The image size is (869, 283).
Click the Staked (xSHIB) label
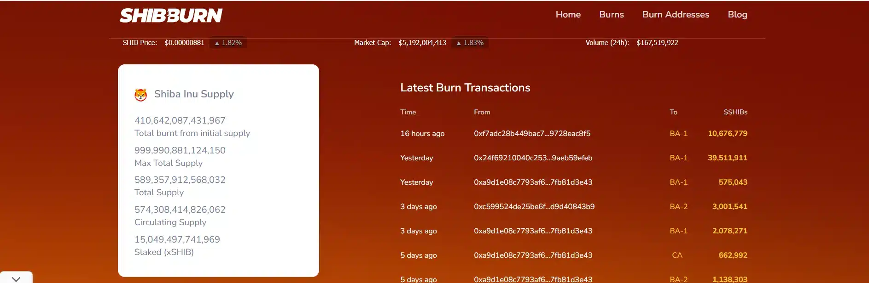tap(164, 252)
